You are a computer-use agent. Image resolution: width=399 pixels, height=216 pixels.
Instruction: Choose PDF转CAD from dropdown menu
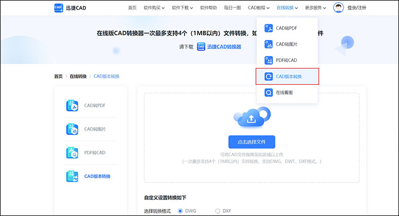[287, 60]
